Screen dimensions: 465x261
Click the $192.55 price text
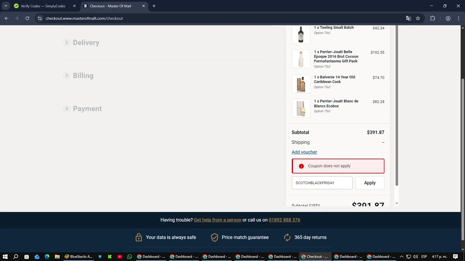[x=377, y=52]
